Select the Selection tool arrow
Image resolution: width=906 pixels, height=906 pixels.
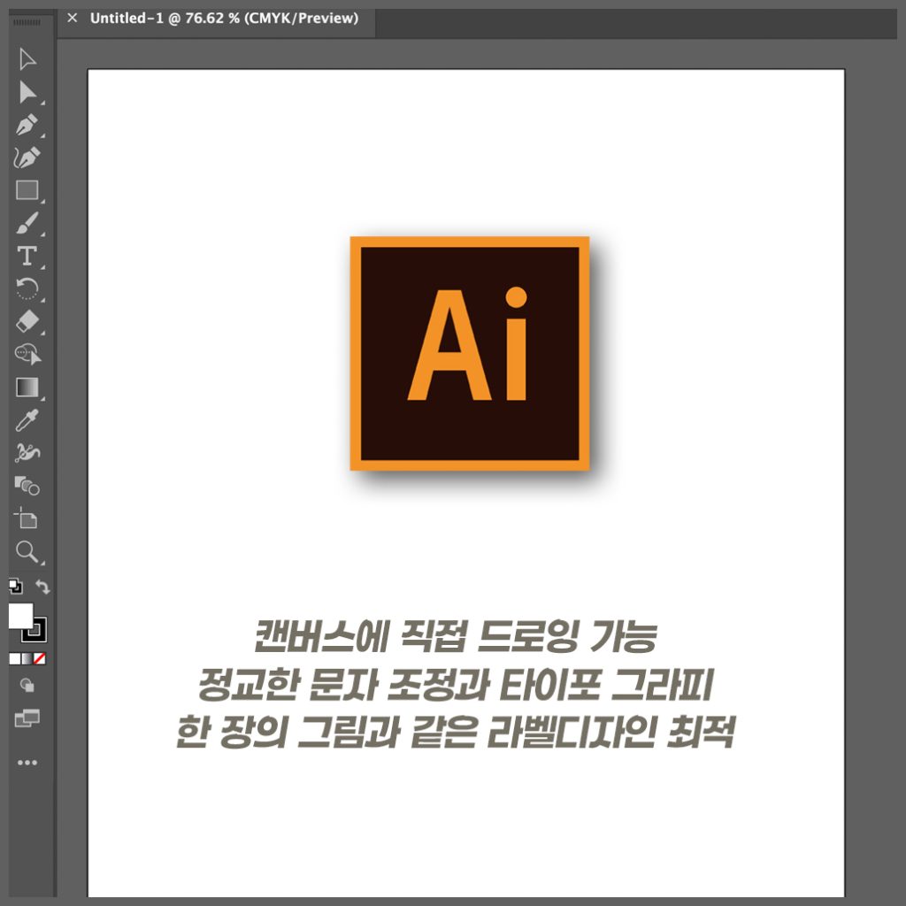(27, 59)
